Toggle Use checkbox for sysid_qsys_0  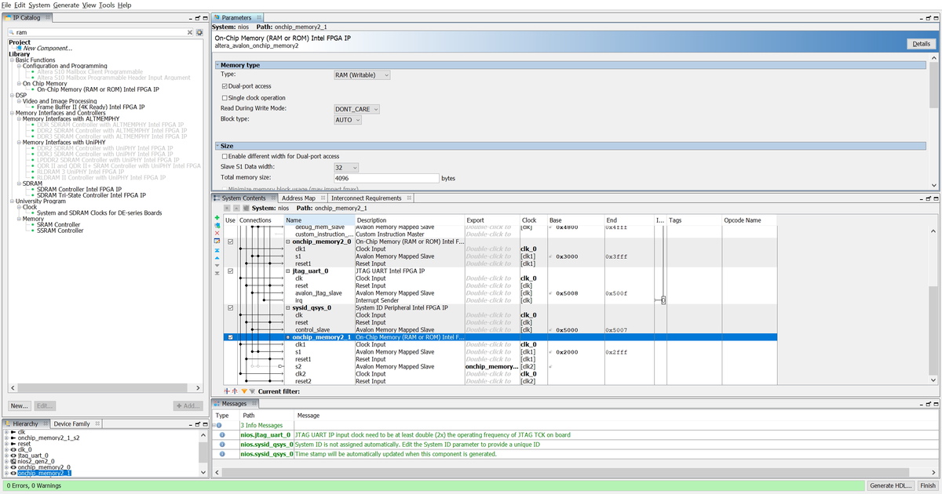[x=230, y=307]
